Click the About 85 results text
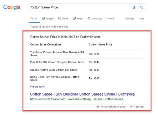 tap(49, 27)
